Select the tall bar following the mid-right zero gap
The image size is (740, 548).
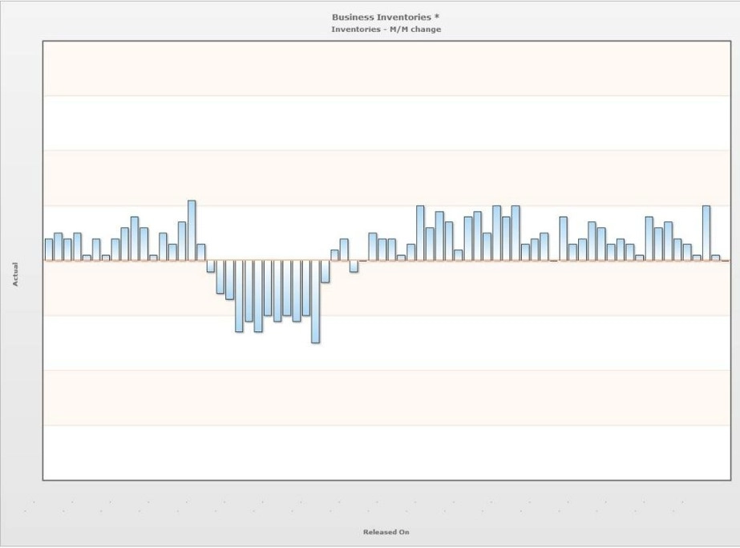point(563,238)
